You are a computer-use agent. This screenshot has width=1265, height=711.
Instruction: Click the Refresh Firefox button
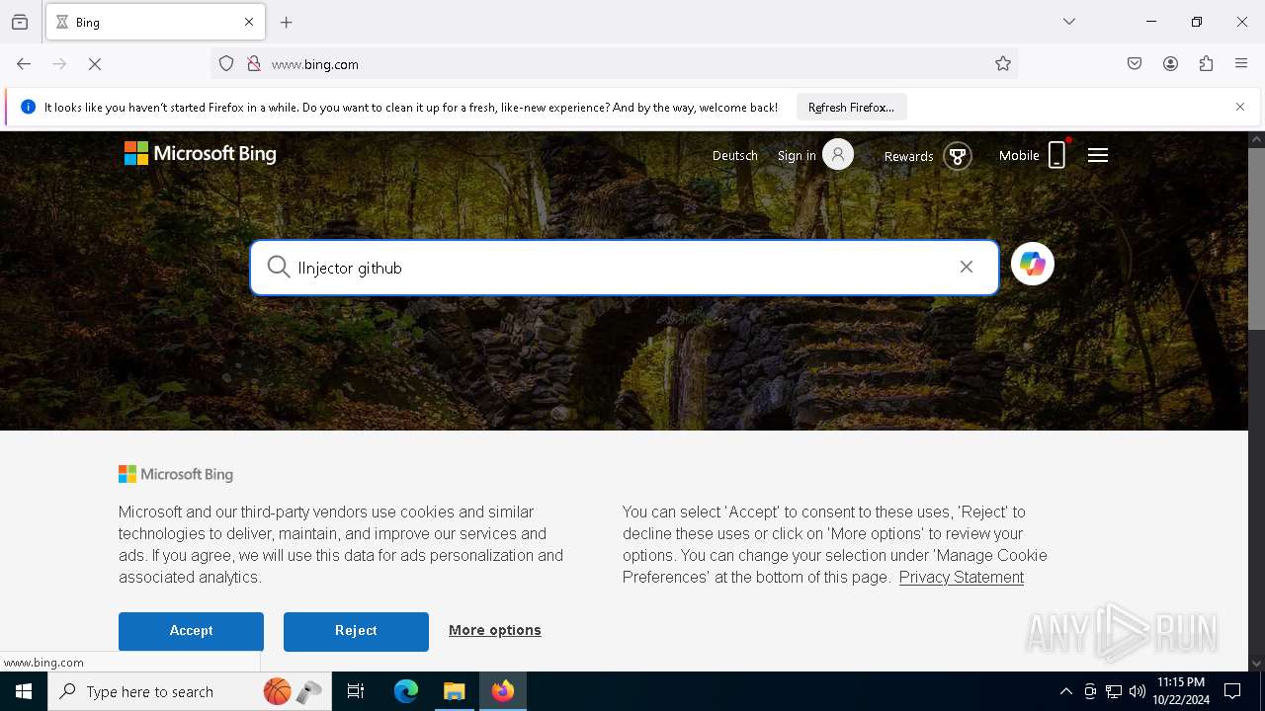[x=851, y=107]
